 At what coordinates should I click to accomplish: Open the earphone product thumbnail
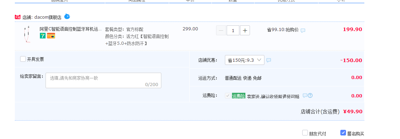[27, 34]
